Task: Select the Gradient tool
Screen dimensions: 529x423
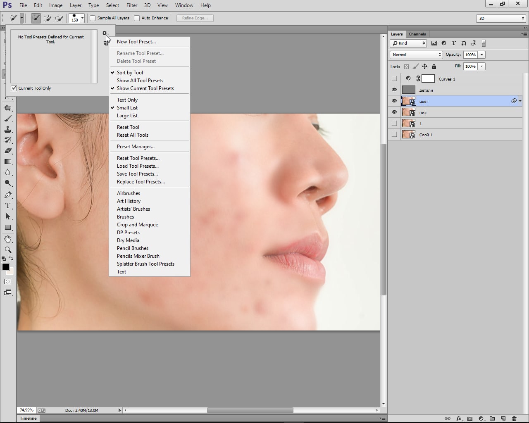Action: 8,162
